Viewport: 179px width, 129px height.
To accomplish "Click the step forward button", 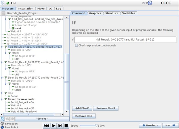I will click(60, 126).
